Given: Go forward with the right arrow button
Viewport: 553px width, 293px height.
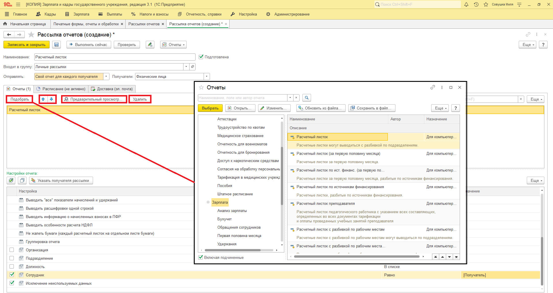Looking at the screenshot, I should pyautogui.click(x=19, y=35).
